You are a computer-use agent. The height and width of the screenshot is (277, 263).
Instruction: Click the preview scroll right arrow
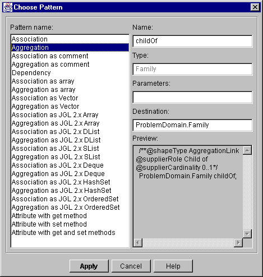pos(238,243)
